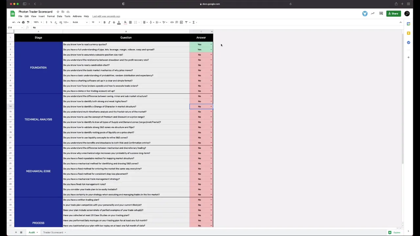Open the Rubik font dropdown
This screenshot has height=236, width=420.
[x=80, y=22]
